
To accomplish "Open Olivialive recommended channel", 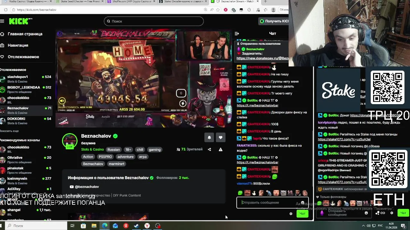I will click(x=26, y=160).
